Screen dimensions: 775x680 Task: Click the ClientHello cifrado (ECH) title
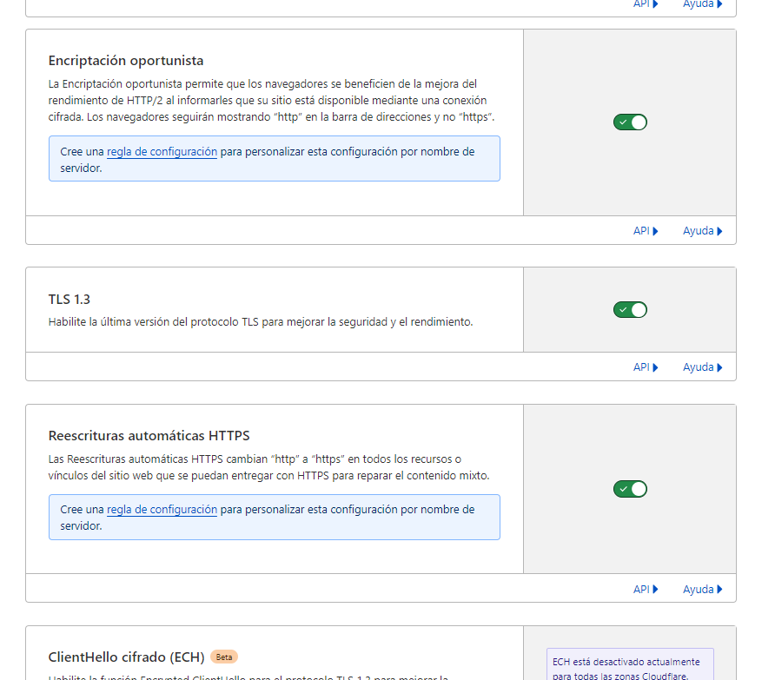(x=126, y=657)
